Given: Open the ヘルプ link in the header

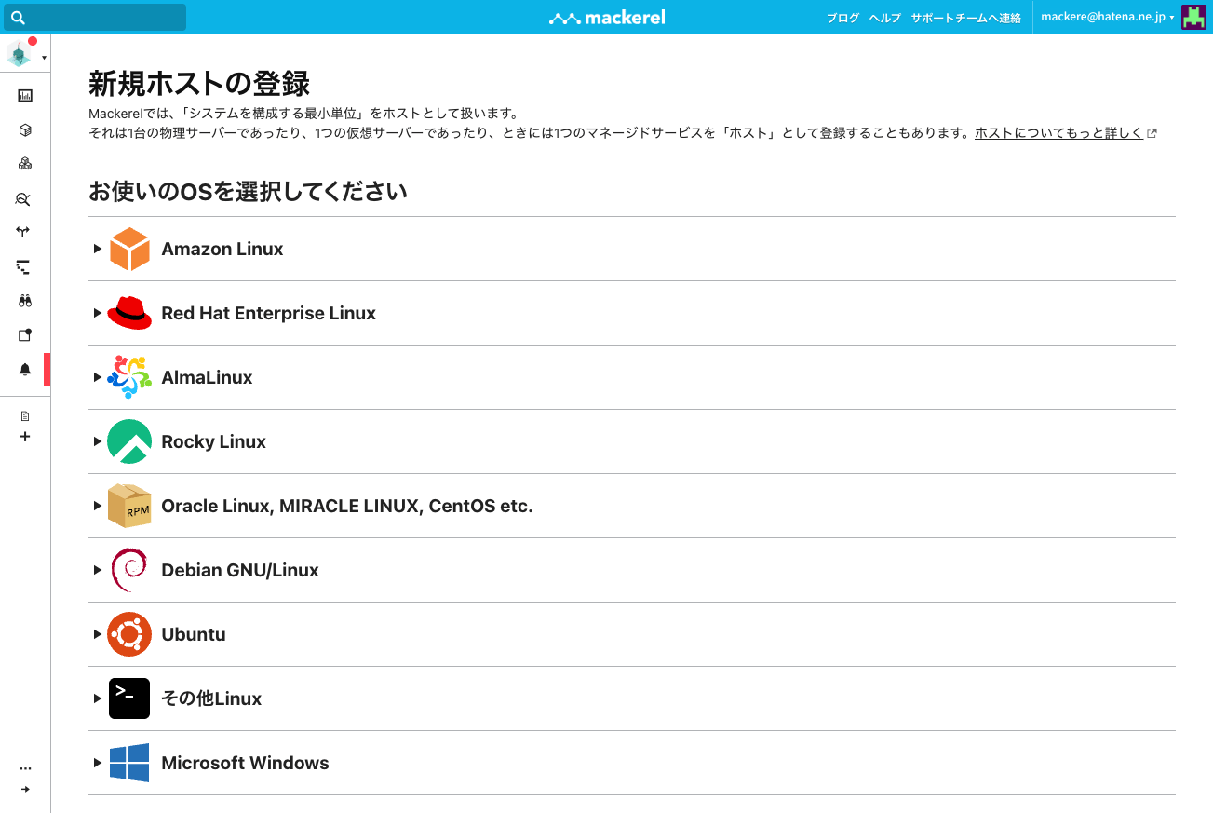Looking at the screenshot, I should pyautogui.click(x=885, y=18).
